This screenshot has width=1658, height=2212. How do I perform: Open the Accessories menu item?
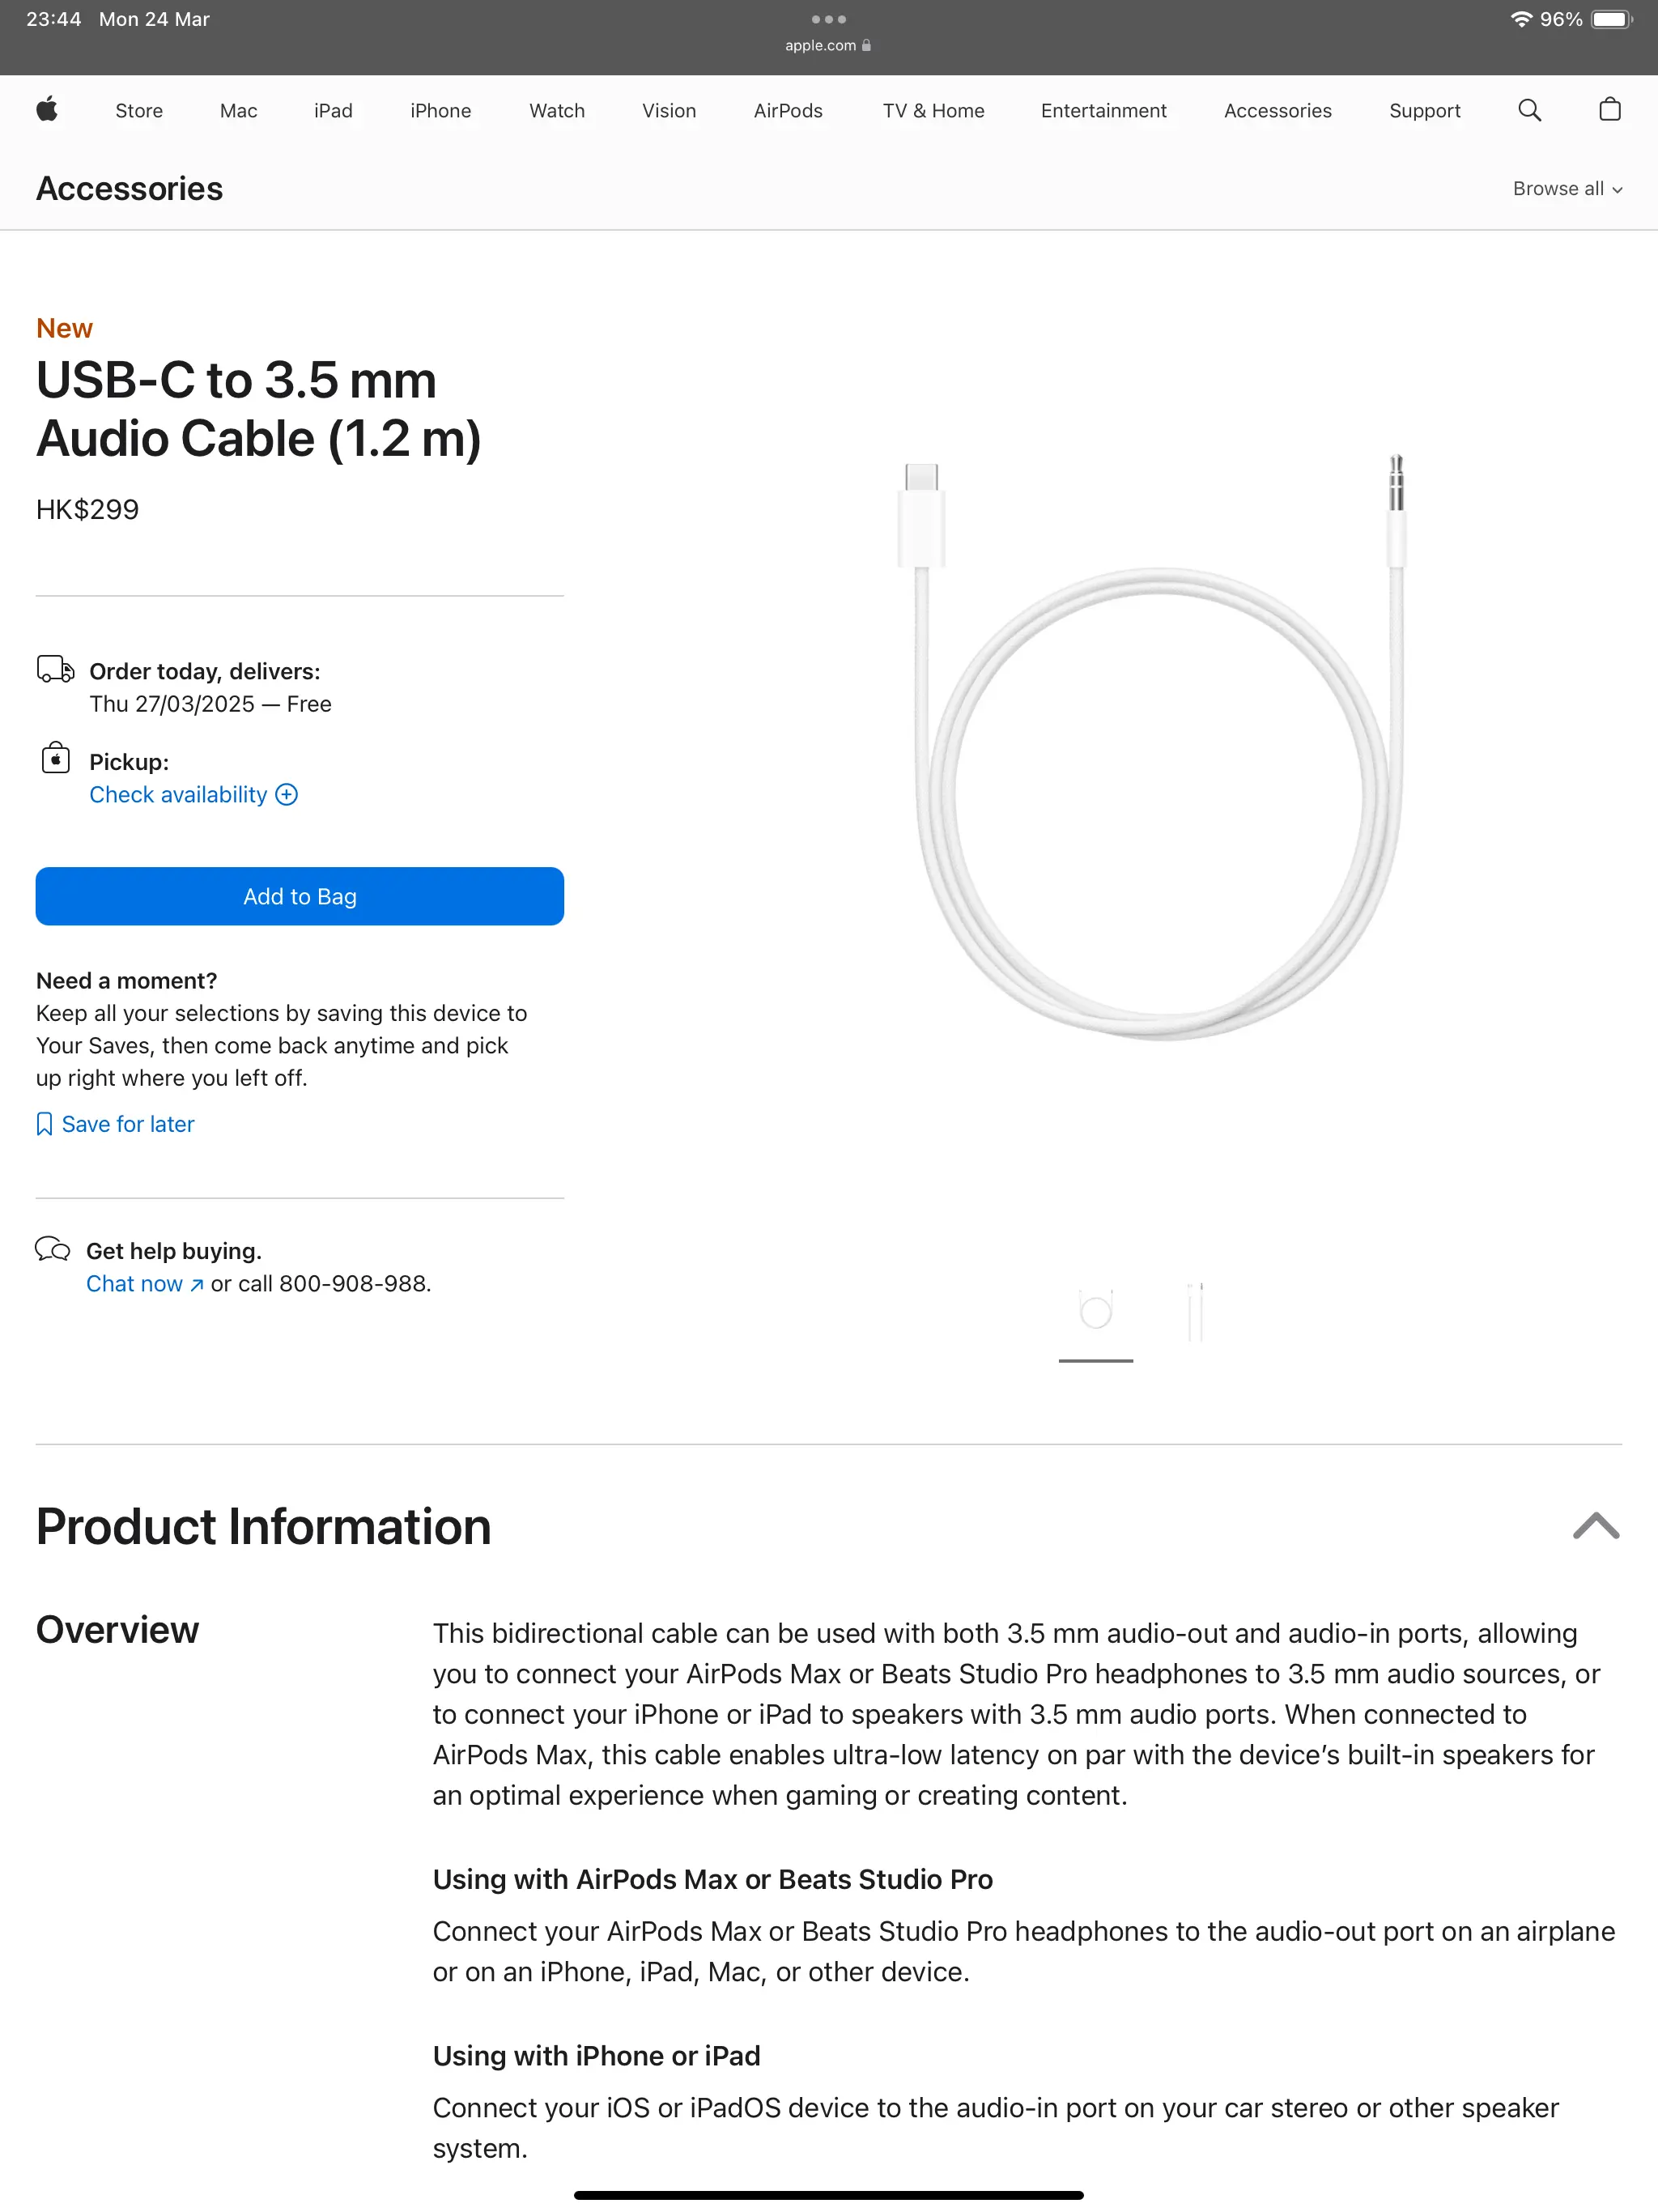[x=1277, y=111]
